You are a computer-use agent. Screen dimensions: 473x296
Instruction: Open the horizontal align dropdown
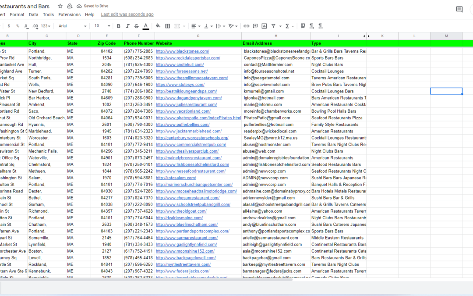(196, 26)
